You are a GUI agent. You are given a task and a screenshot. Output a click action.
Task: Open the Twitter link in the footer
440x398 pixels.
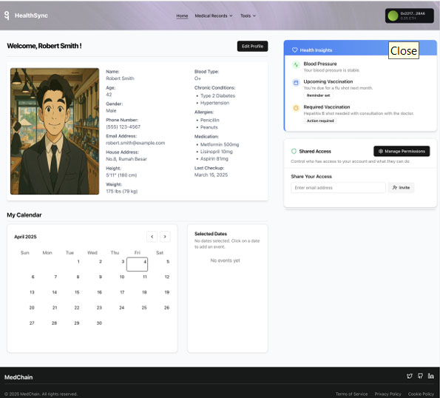click(x=410, y=376)
